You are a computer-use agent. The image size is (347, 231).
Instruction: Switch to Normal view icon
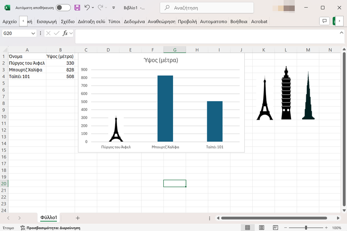(x=248, y=227)
